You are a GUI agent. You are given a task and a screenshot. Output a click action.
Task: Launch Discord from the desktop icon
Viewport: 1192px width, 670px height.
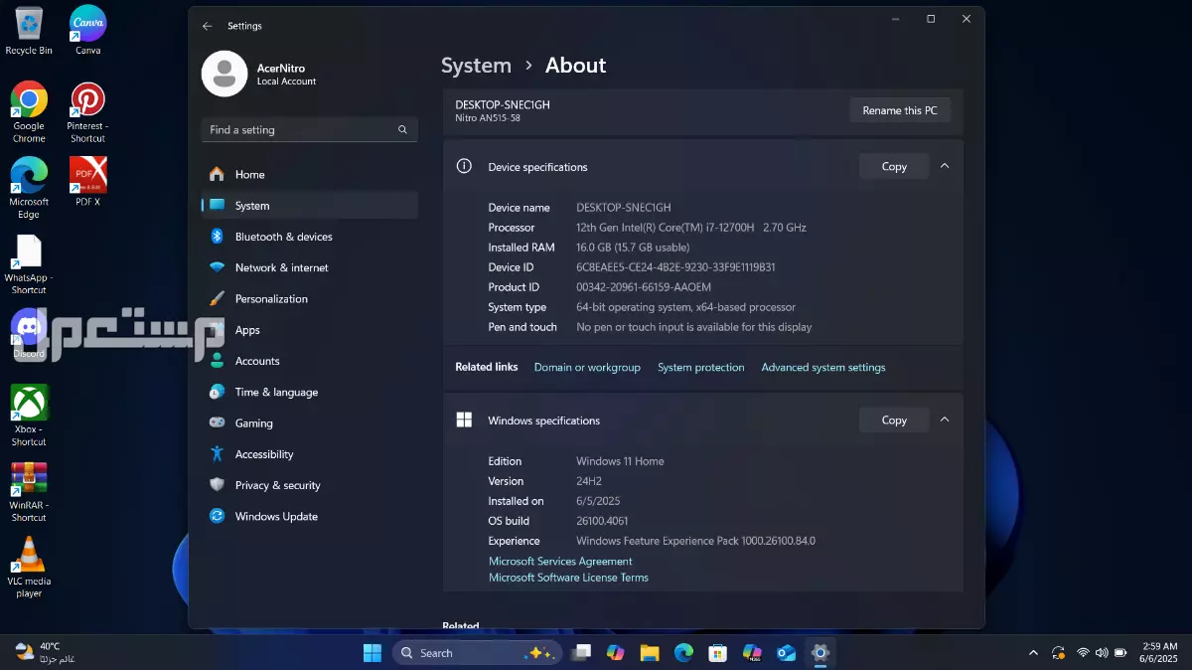point(29,334)
